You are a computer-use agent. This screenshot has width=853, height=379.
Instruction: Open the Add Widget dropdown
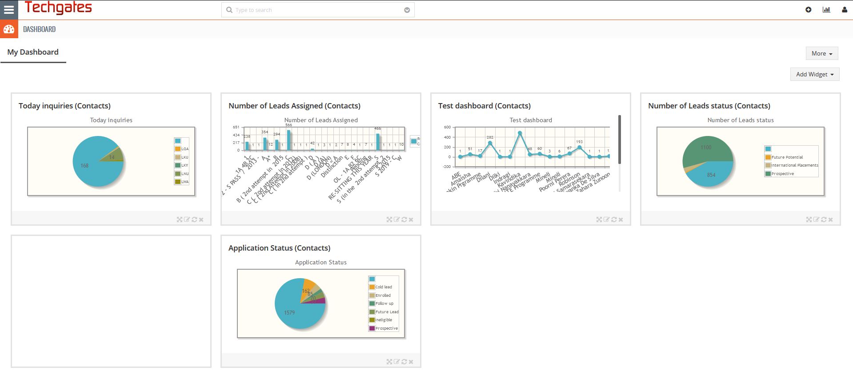815,74
